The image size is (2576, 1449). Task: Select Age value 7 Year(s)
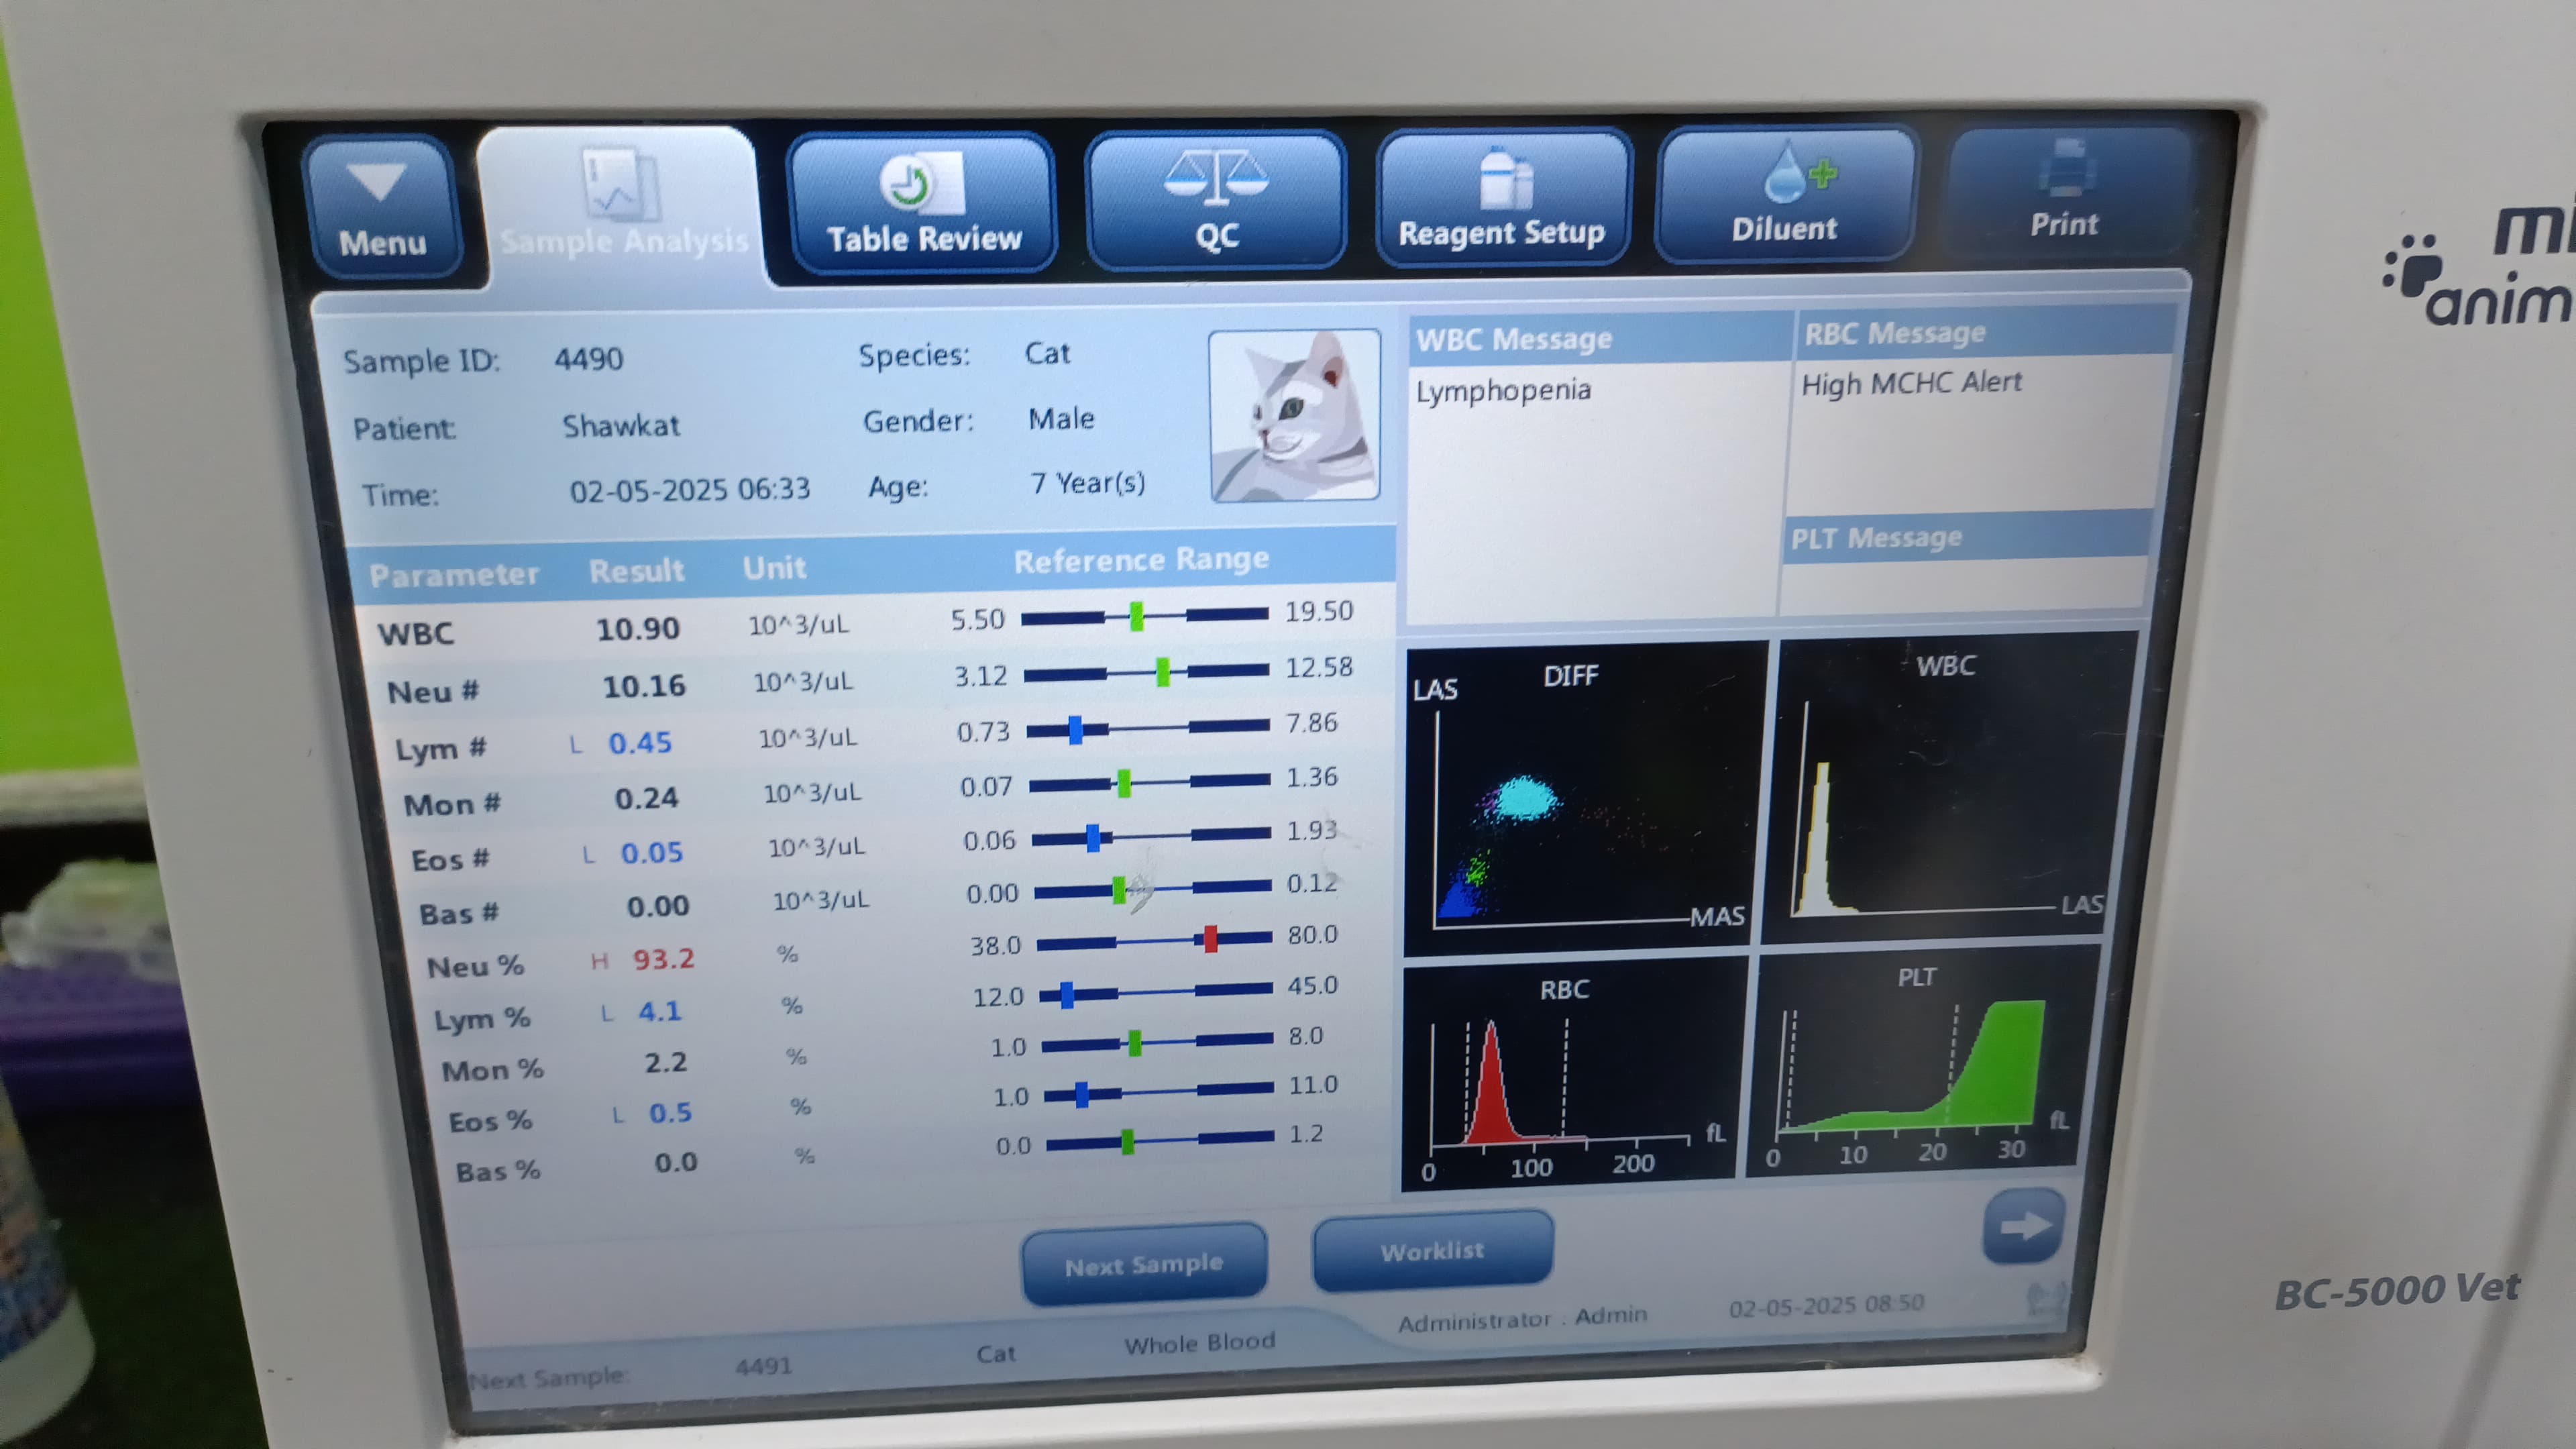(1088, 483)
